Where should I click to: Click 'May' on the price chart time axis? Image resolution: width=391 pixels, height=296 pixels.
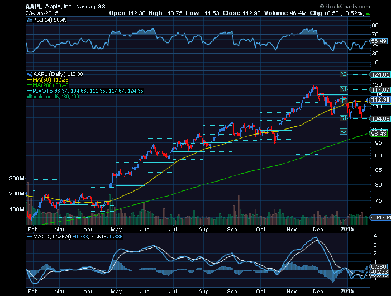tap(116, 230)
